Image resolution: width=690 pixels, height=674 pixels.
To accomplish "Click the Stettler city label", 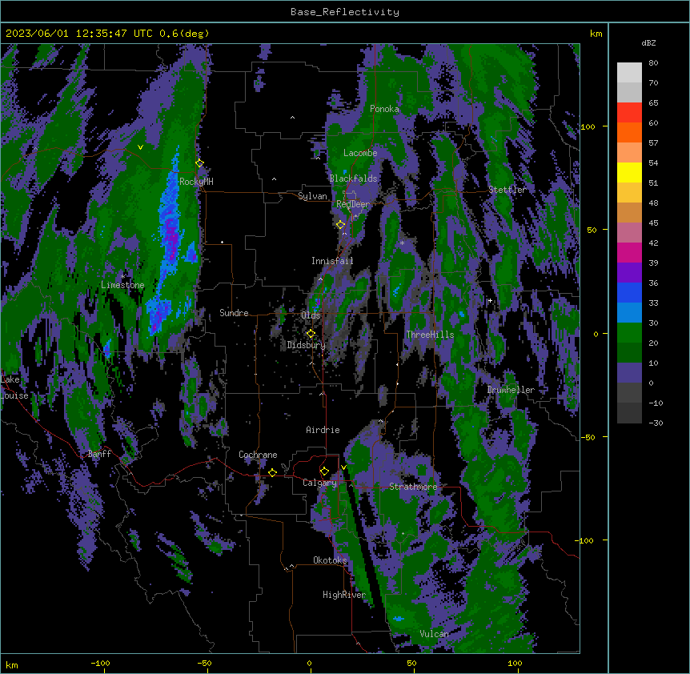I will click(x=507, y=190).
